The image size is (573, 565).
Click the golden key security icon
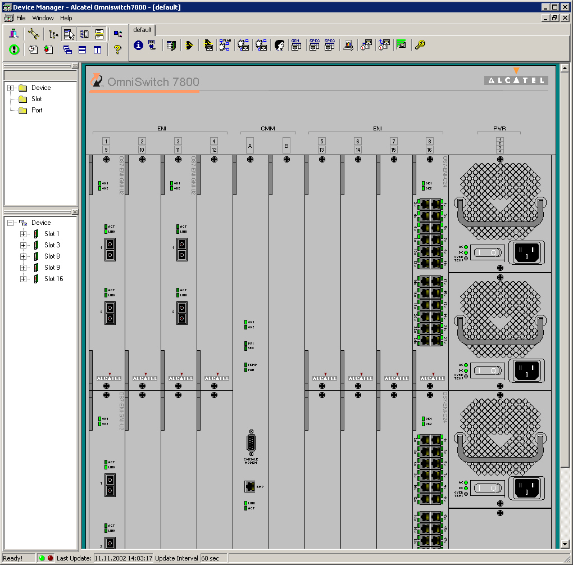(x=420, y=44)
